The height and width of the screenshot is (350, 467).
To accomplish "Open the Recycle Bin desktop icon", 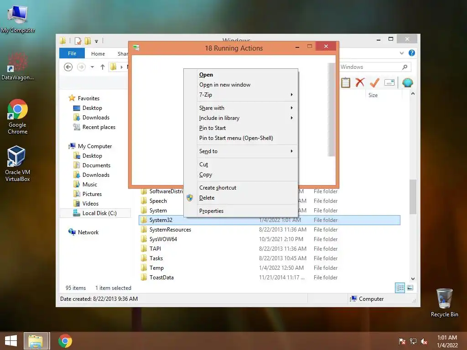I will 444,303.
